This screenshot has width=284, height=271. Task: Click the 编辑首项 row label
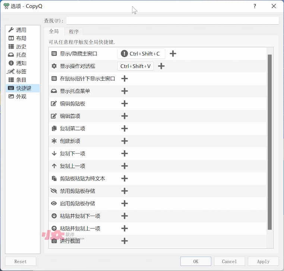pyautogui.click(x=70, y=116)
